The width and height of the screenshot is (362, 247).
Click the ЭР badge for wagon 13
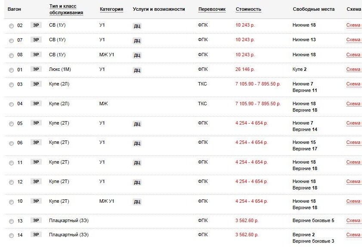click(x=36, y=220)
